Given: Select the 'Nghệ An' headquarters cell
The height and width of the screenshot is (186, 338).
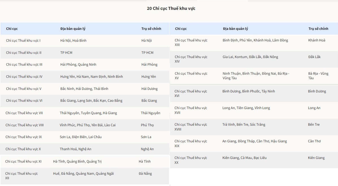Looking at the screenshot, I should coord(147,149).
